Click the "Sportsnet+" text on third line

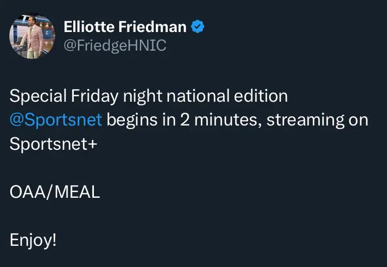pyautogui.click(x=53, y=144)
